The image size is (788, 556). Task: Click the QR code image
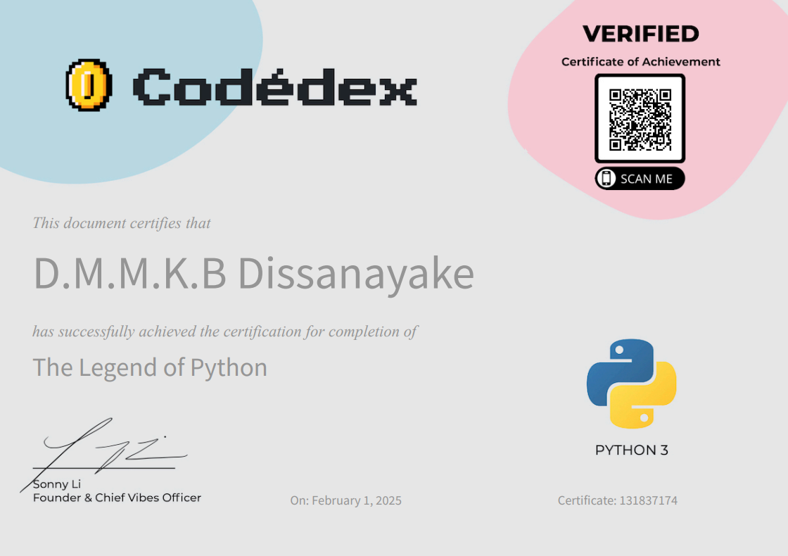(x=640, y=118)
